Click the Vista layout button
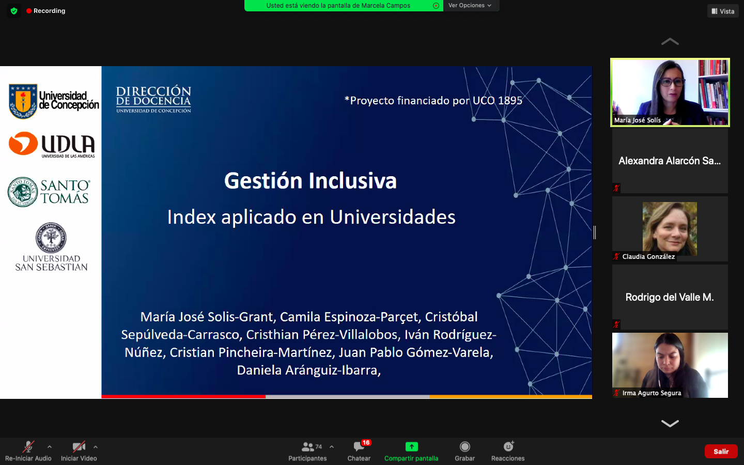 point(723,11)
